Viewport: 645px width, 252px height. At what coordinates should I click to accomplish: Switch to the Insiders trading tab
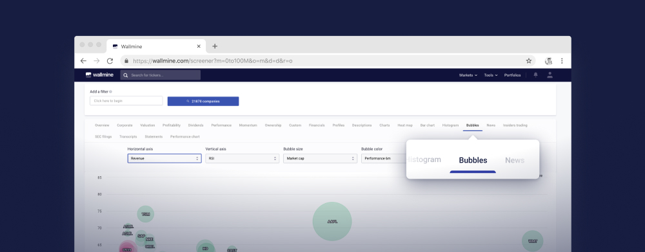tap(515, 125)
